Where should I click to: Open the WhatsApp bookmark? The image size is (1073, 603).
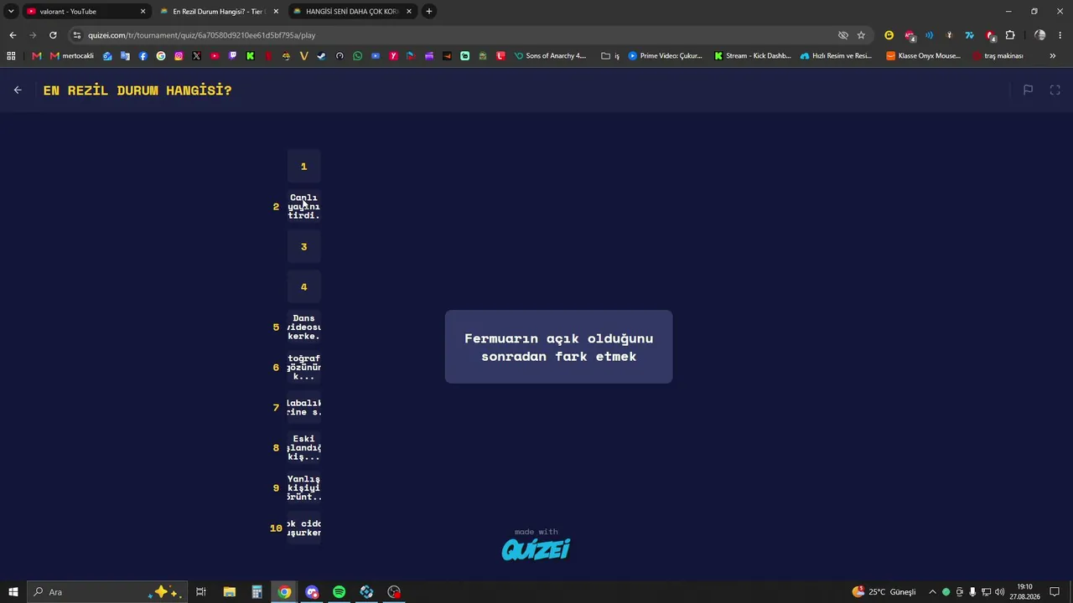(x=358, y=56)
